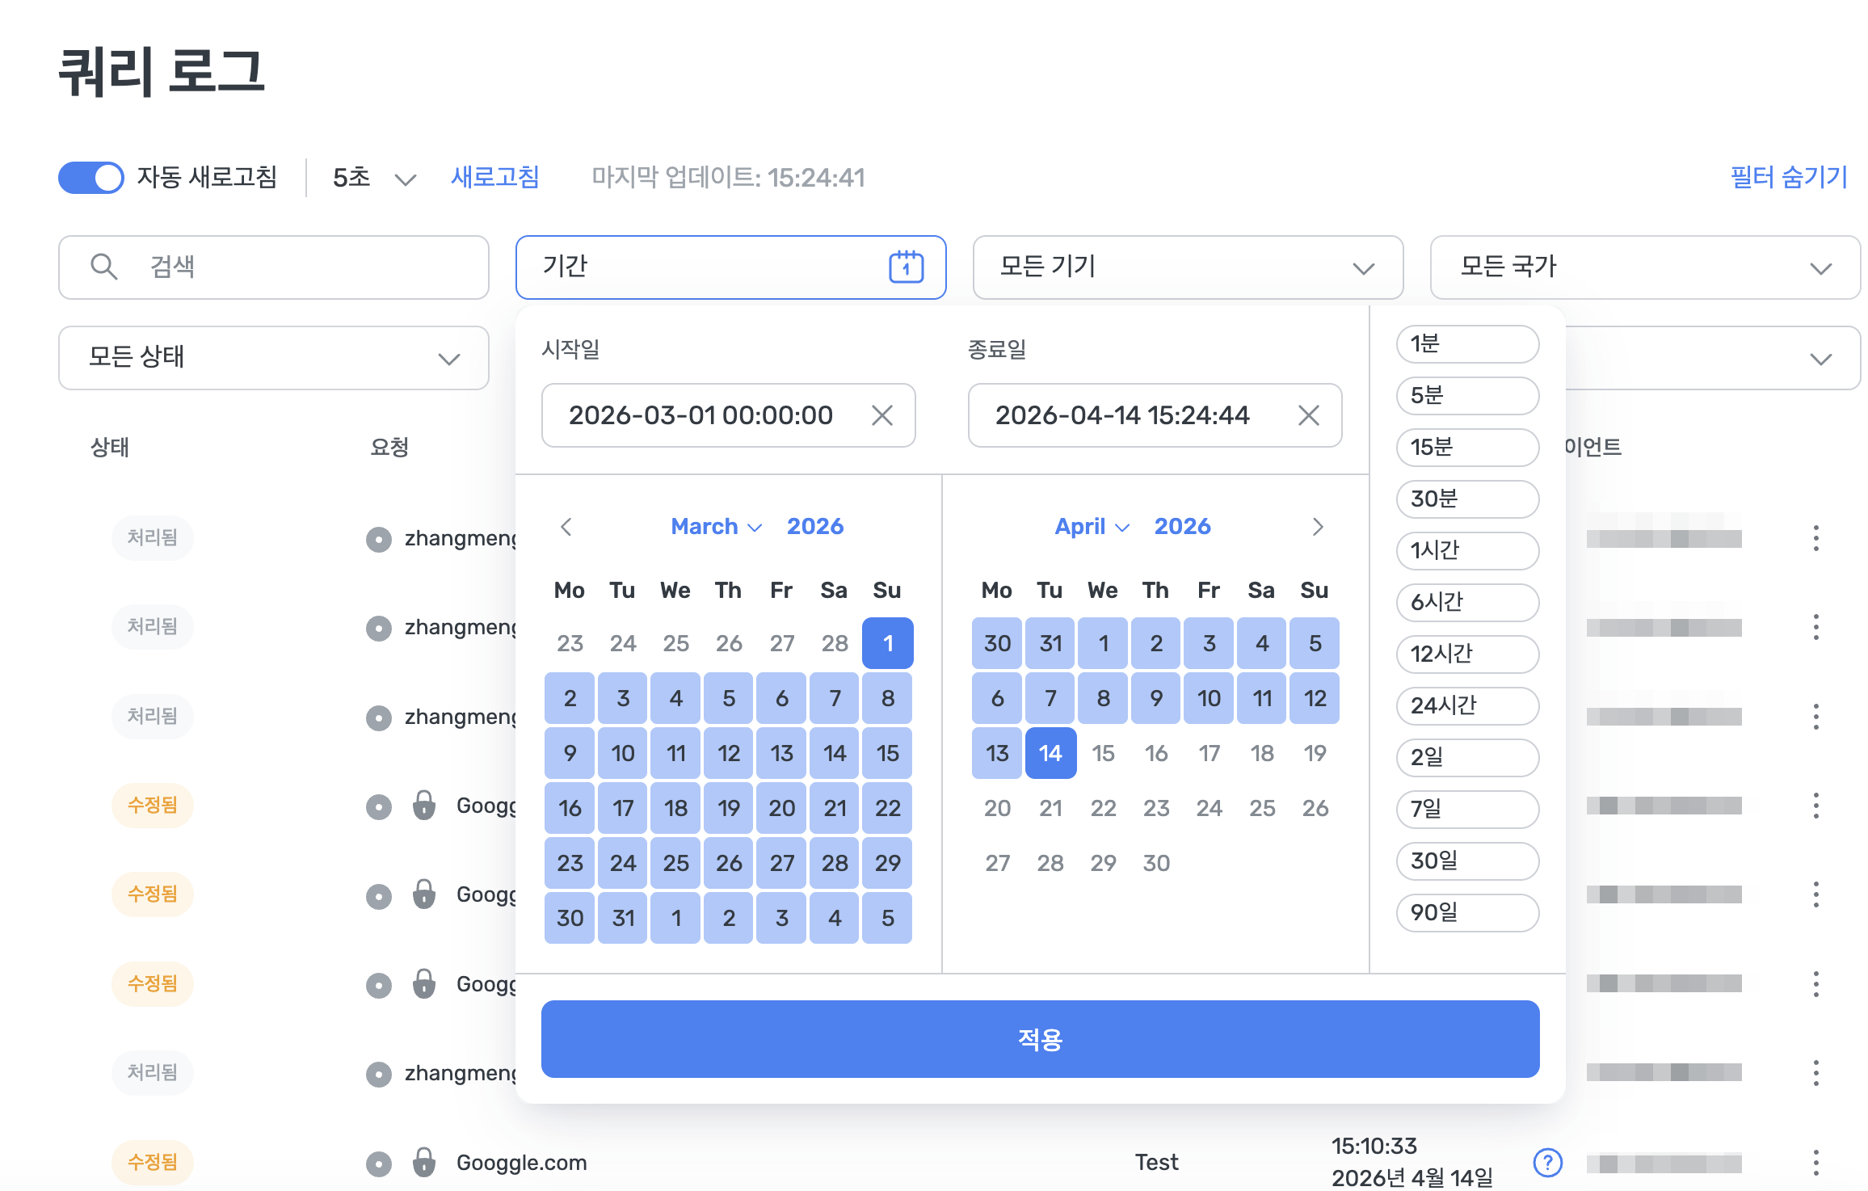Clear the end date with its X icon
The image size is (1868, 1191).
tap(1309, 415)
